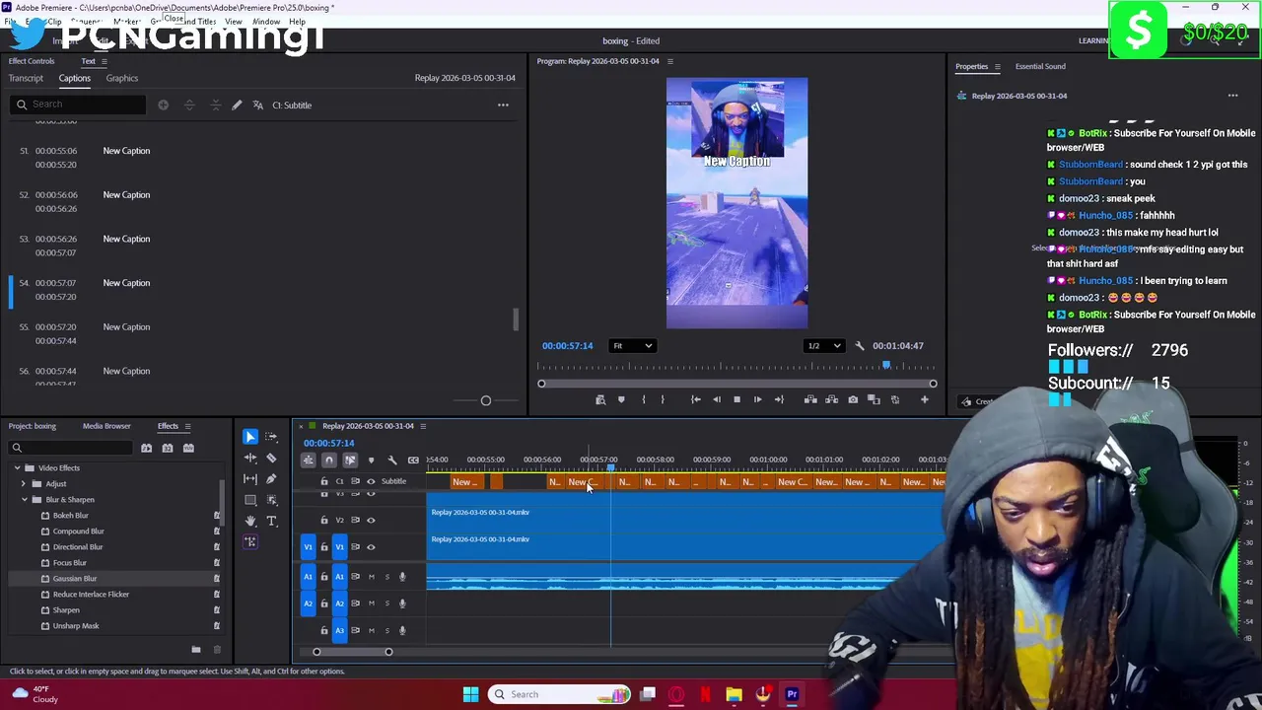1262x710 pixels.
Task: Go to In point in Program monitor
Action: (x=695, y=399)
